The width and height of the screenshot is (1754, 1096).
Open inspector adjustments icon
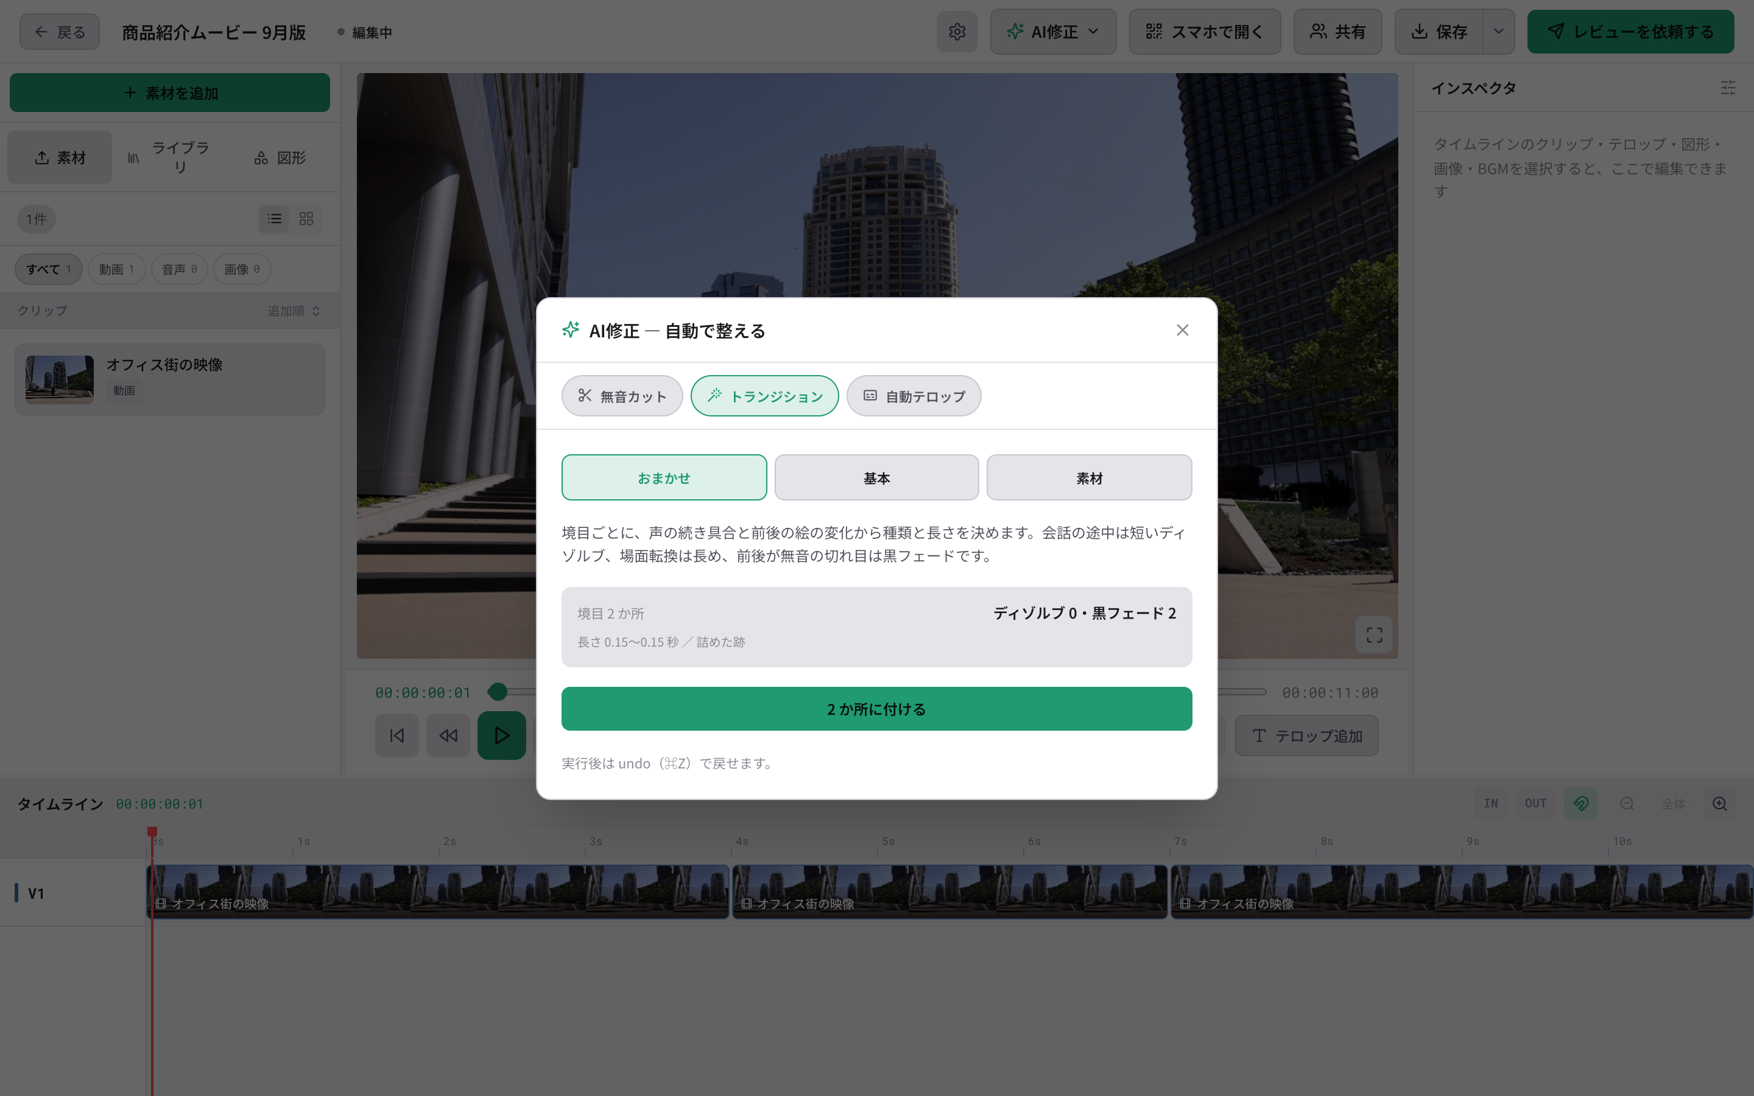(1728, 88)
